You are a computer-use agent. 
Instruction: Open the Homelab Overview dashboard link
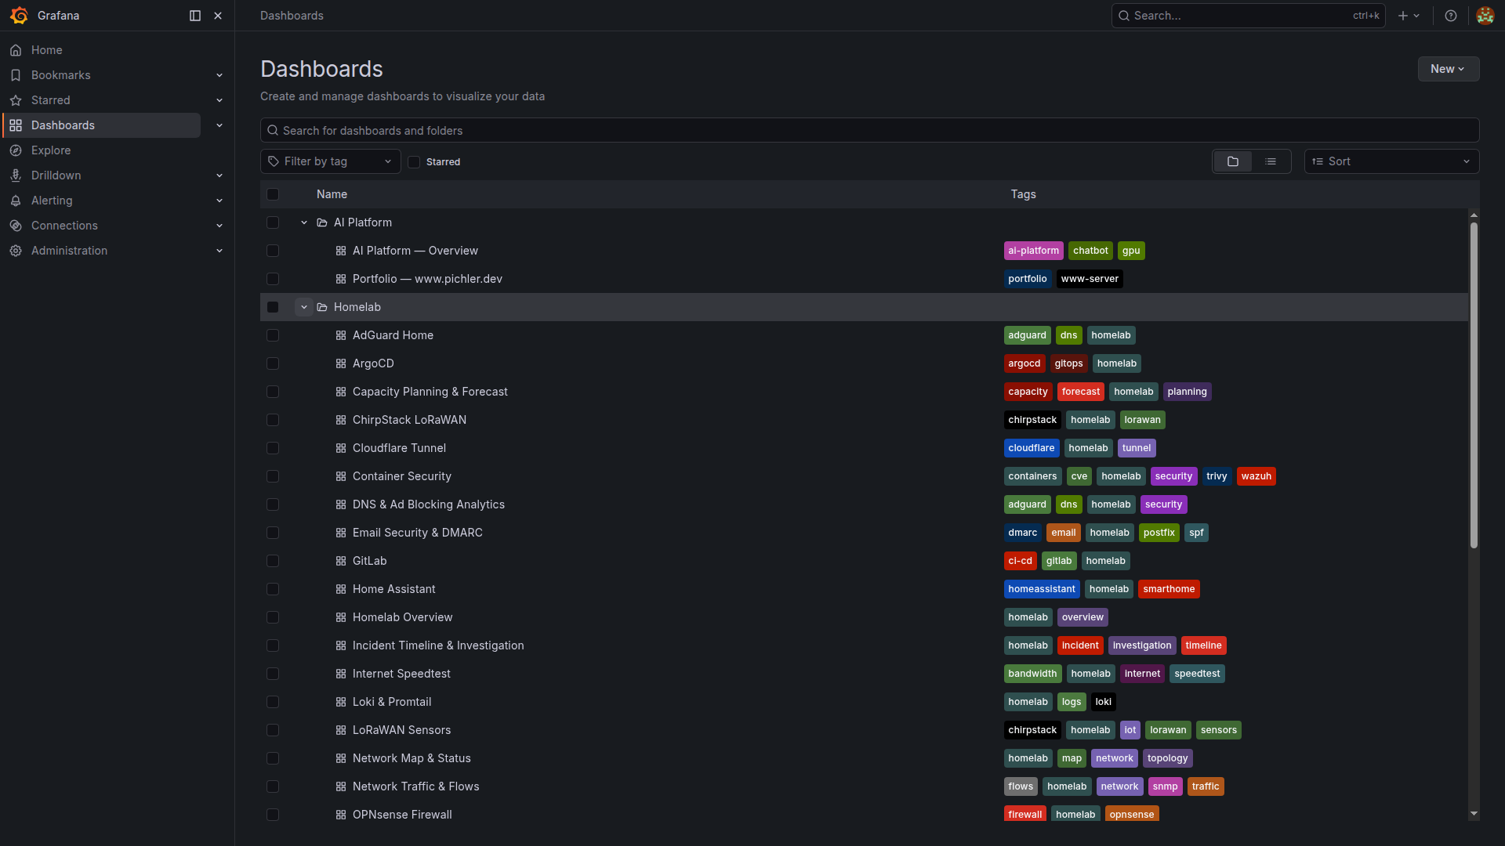click(x=402, y=617)
